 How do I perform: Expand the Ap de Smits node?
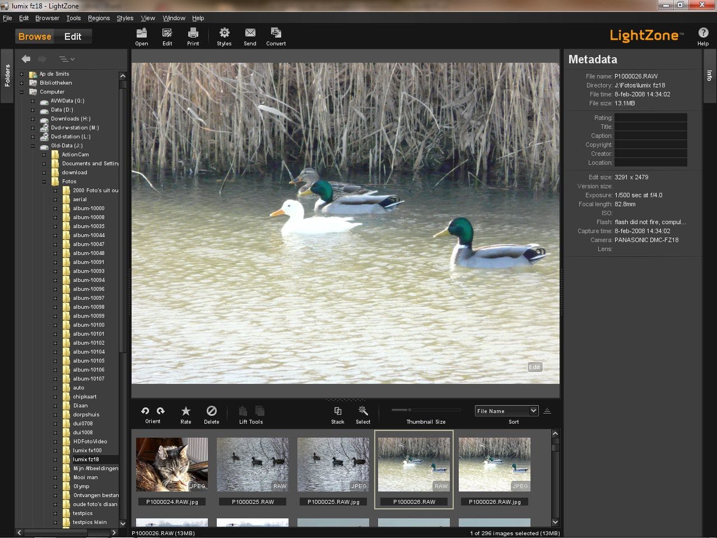click(22, 74)
